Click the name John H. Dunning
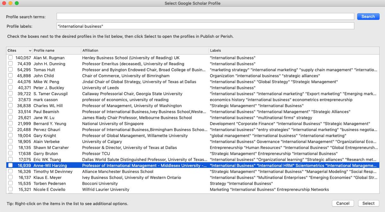The image size is (385, 212). 49,64
